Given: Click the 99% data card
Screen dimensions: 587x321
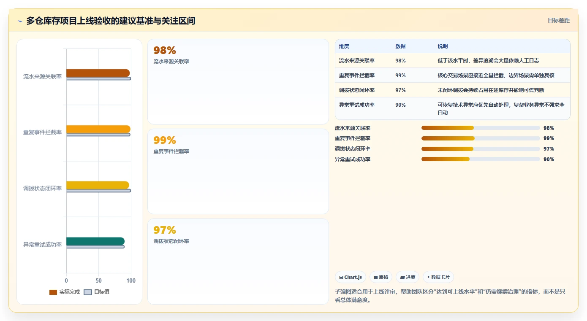Looking at the screenshot, I should [x=238, y=171].
